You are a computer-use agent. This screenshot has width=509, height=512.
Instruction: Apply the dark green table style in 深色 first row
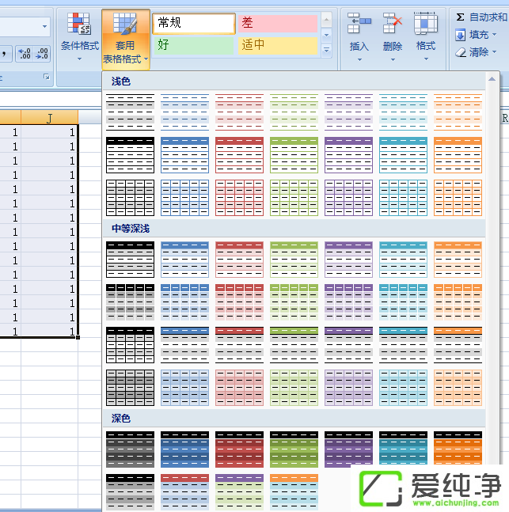pyautogui.click(x=294, y=449)
